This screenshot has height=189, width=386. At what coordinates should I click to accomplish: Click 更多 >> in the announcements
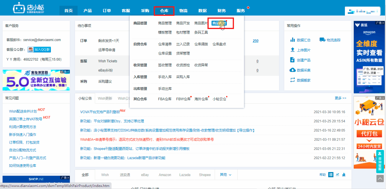[341, 98]
